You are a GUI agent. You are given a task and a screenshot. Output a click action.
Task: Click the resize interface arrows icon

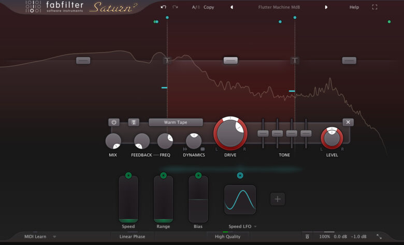pyautogui.click(x=379, y=236)
